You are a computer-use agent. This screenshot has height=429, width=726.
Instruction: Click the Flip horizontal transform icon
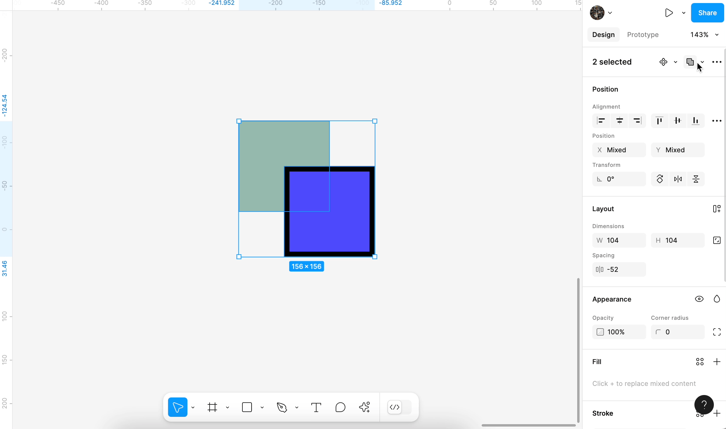click(677, 179)
